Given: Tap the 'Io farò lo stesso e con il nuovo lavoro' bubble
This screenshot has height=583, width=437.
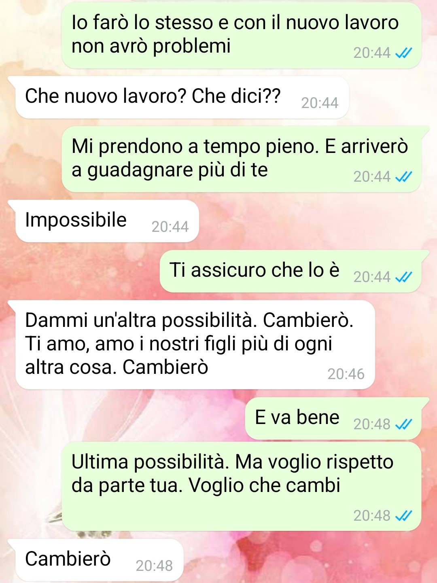Looking at the screenshot, I should (242, 35).
